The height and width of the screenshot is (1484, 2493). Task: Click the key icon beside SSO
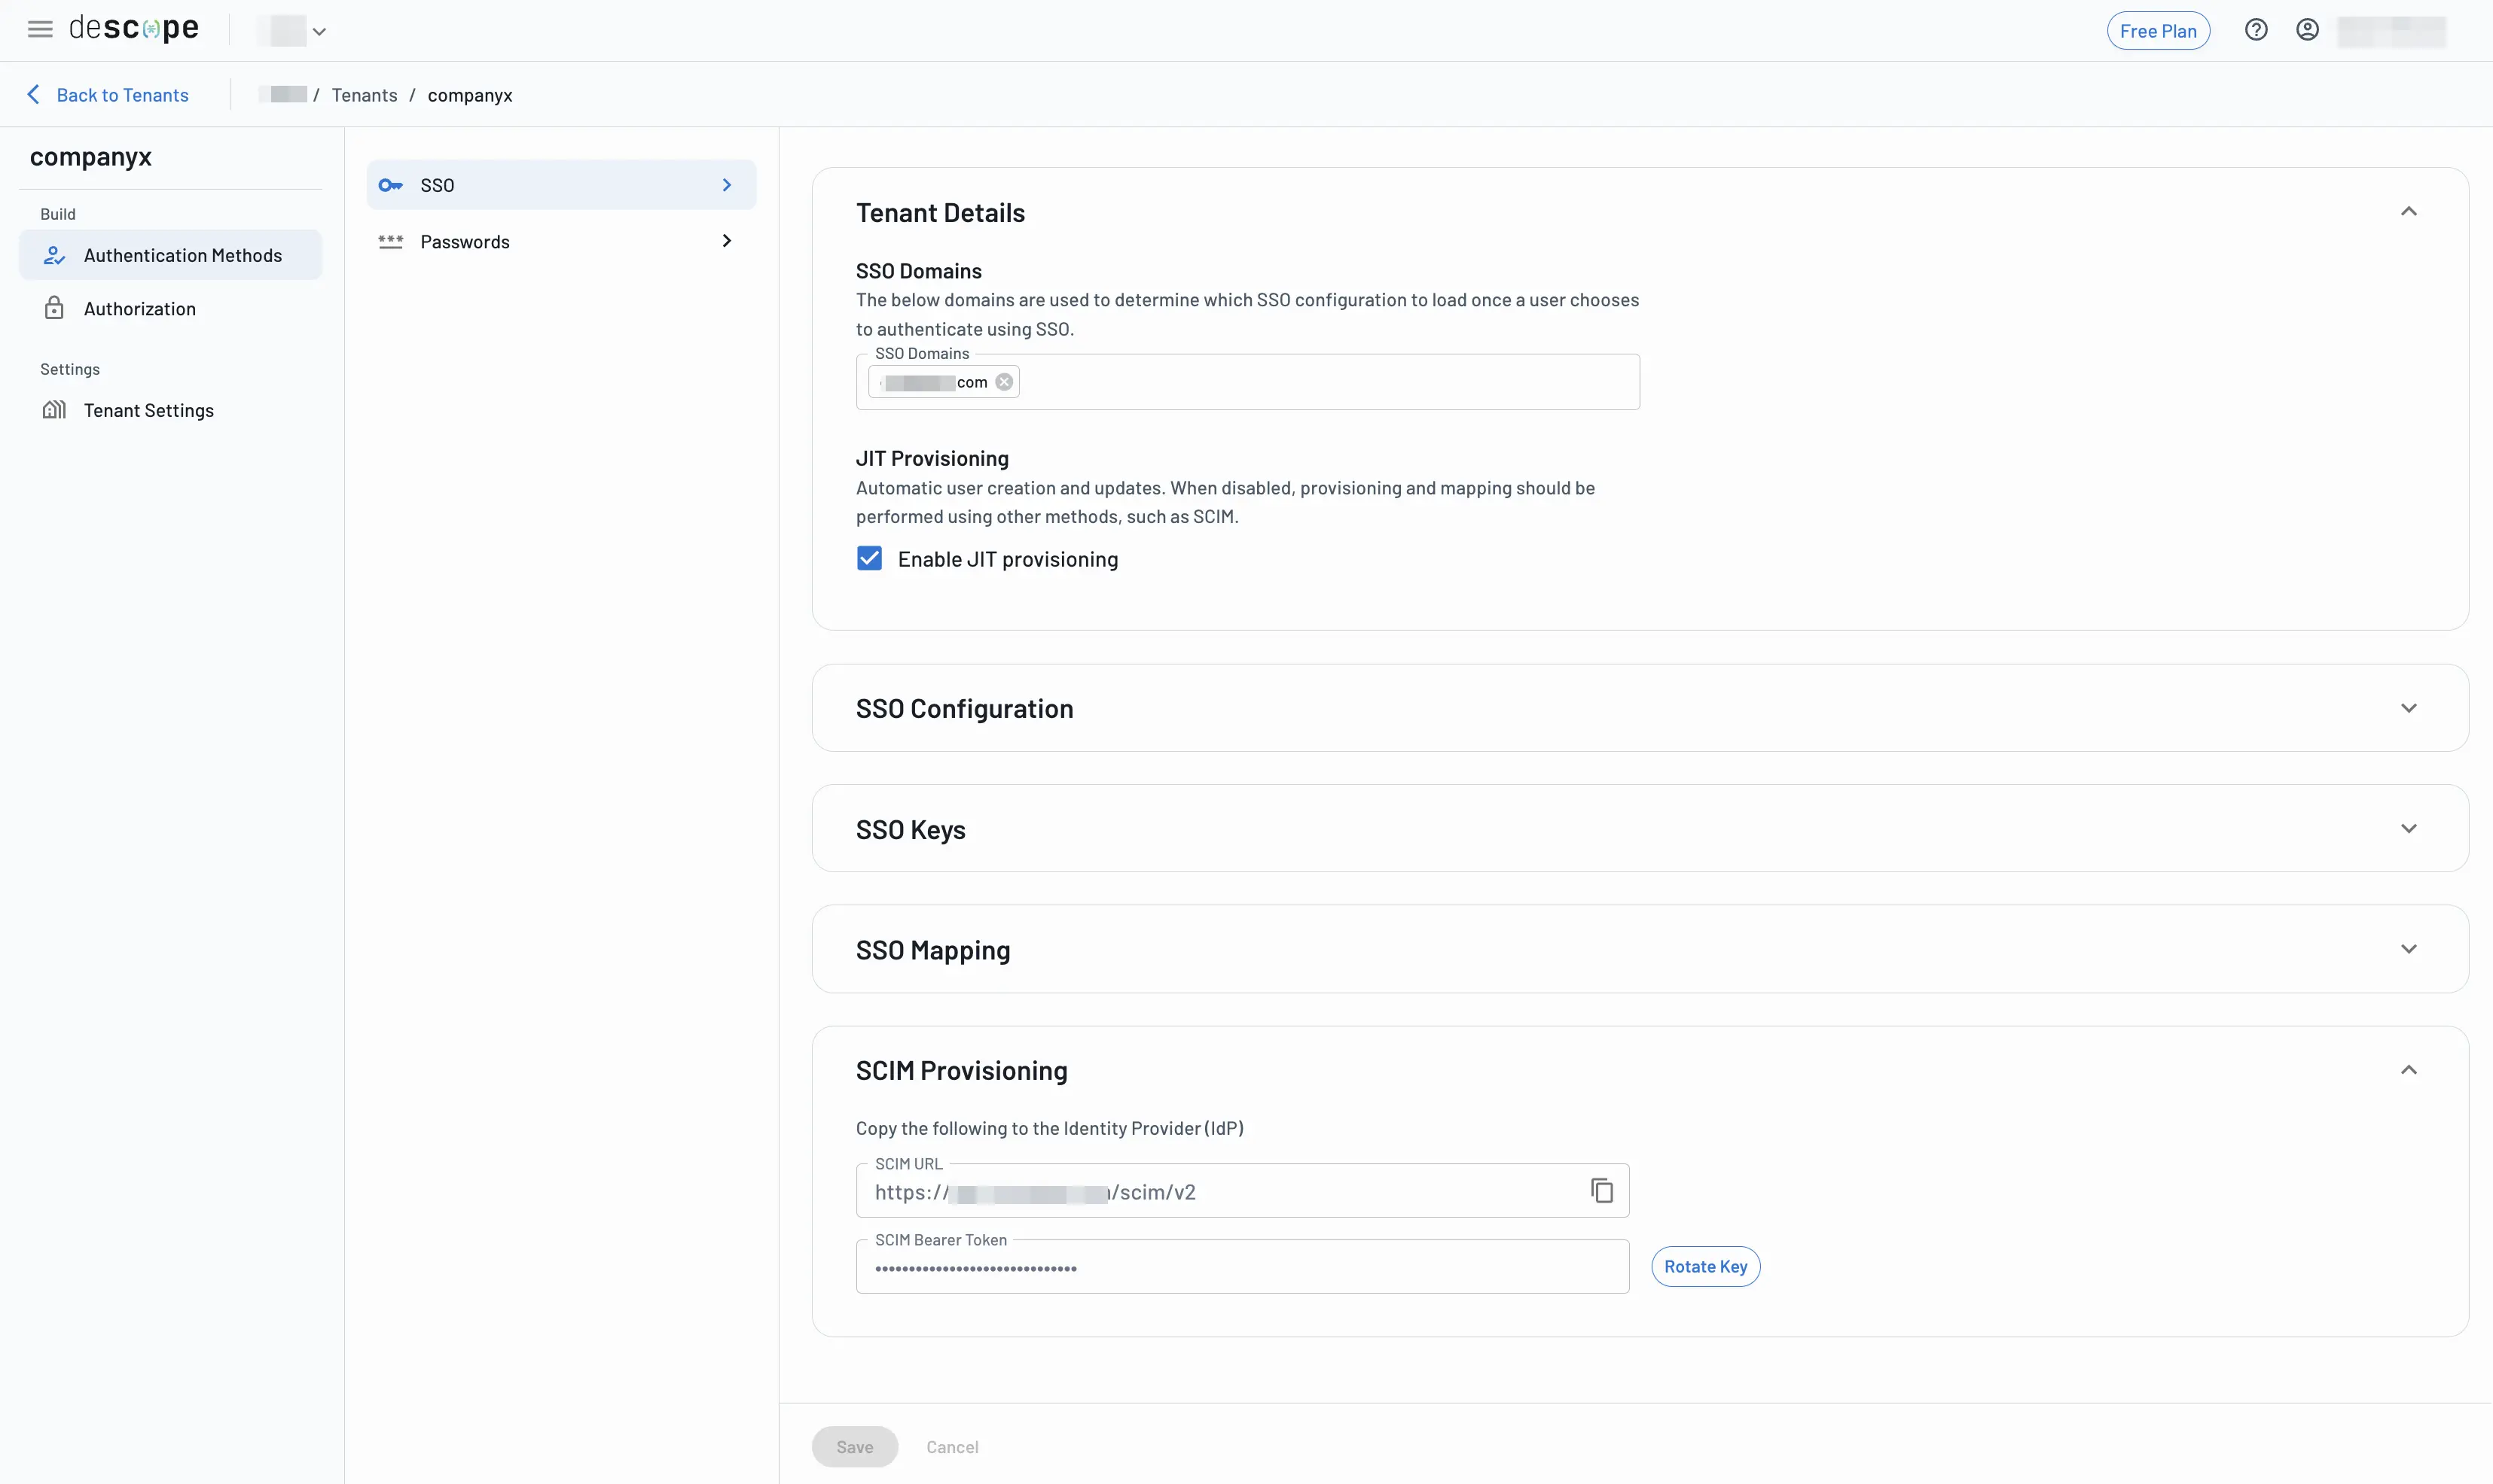392,185
